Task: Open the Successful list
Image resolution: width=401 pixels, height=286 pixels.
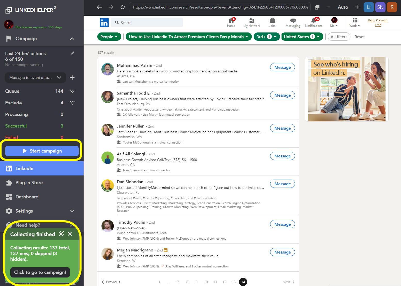Action: coord(34,126)
